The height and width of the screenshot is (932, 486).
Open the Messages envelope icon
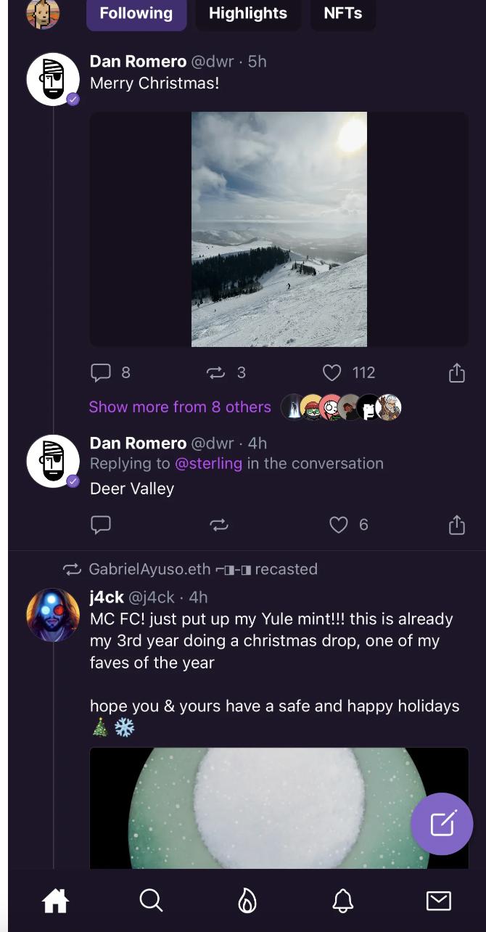coord(438,901)
